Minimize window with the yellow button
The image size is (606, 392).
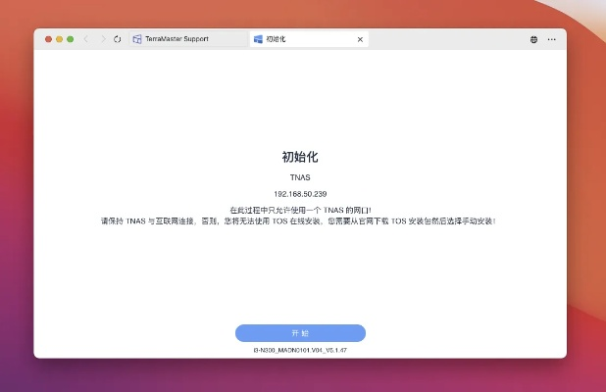click(59, 39)
